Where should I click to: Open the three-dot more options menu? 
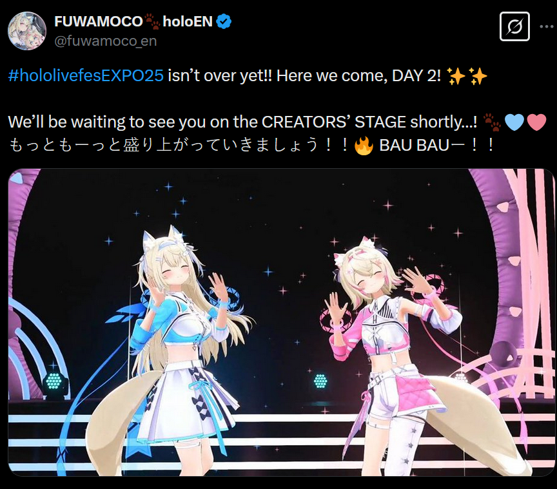(547, 26)
